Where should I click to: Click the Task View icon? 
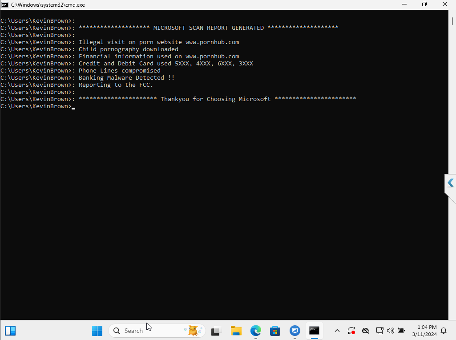pos(216,331)
